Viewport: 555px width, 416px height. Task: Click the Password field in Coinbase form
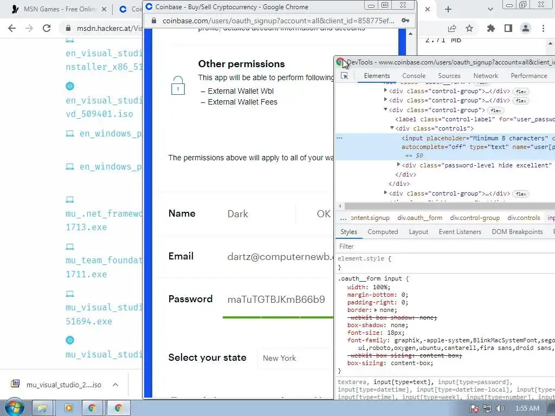coord(278,300)
